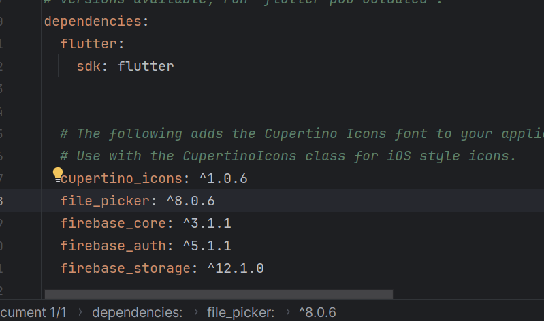
Task: Click the ^5.1.1 version value
Action: (x=207, y=246)
